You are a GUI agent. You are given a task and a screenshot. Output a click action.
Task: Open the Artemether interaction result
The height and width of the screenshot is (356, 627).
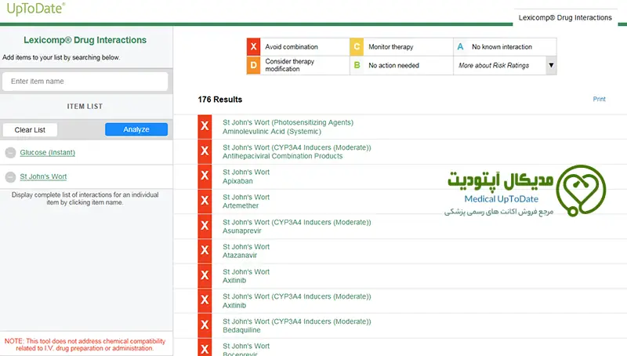click(x=246, y=202)
